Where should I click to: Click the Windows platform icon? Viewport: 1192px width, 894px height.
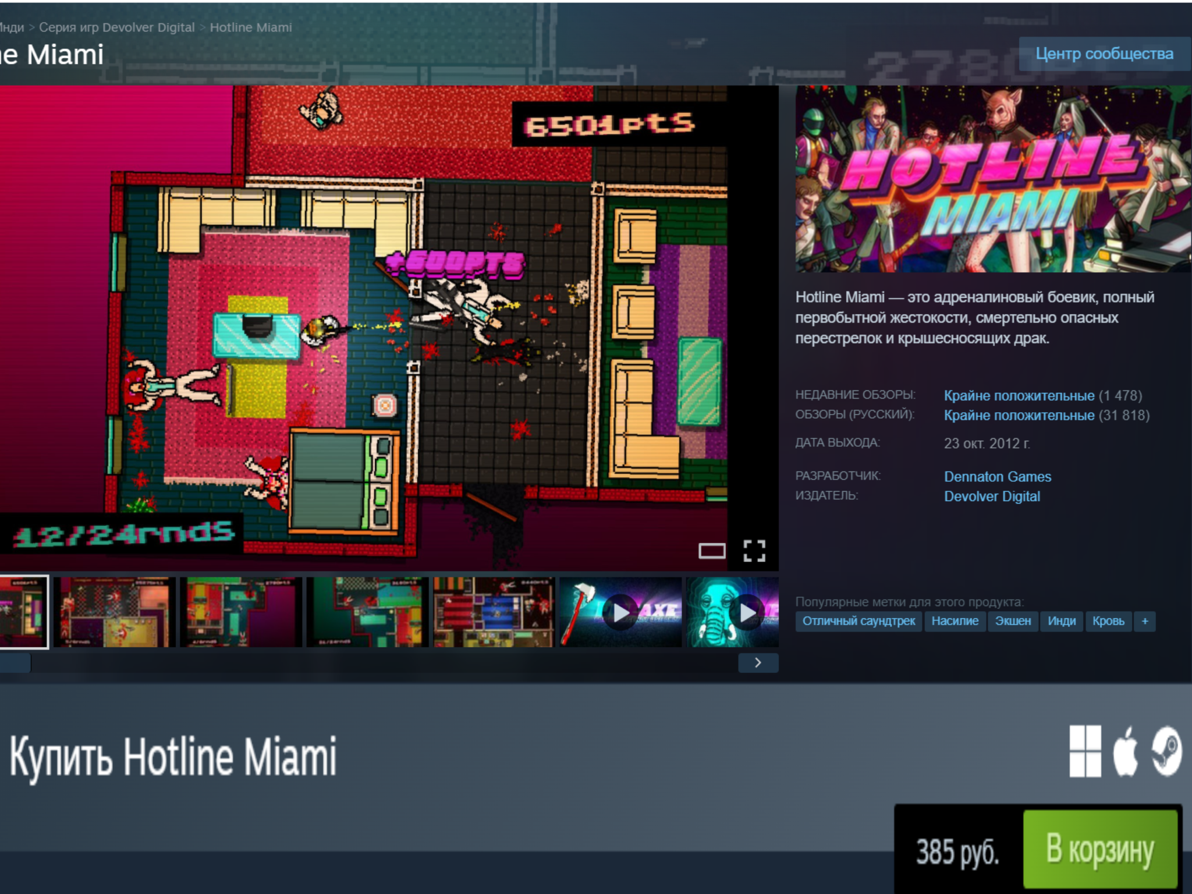(1085, 751)
